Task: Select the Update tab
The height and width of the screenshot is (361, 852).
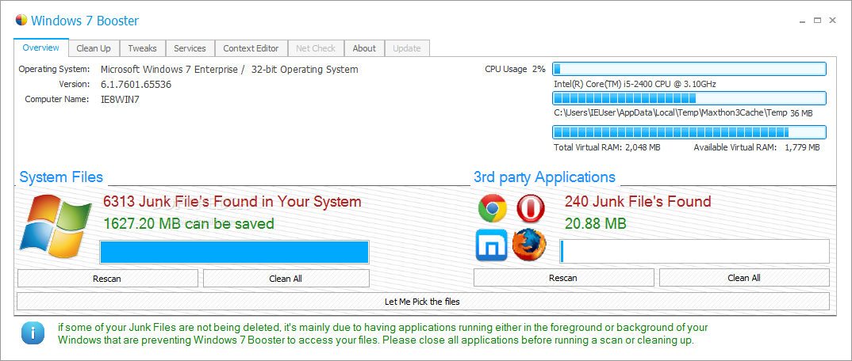Action: (407, 48)
